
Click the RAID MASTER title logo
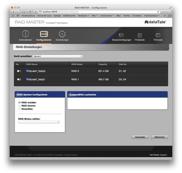(x=29, y=22)
